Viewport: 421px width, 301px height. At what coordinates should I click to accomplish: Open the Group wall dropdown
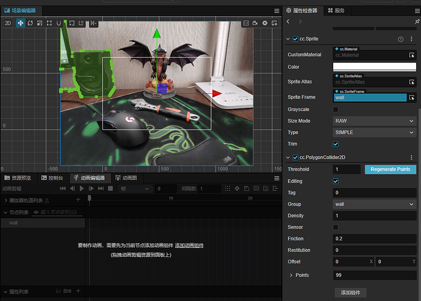coord(375,204)
